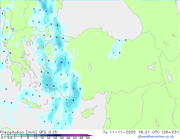Click the legend tick label '25'
Screen dimensions: 180x139
[55, 138]
